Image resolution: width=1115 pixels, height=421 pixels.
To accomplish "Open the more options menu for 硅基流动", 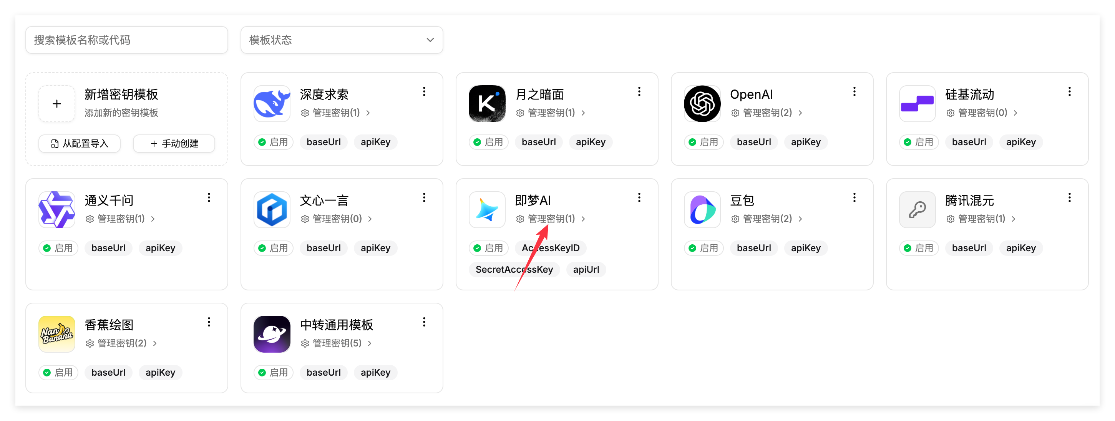I will (x=1070, y=92).
